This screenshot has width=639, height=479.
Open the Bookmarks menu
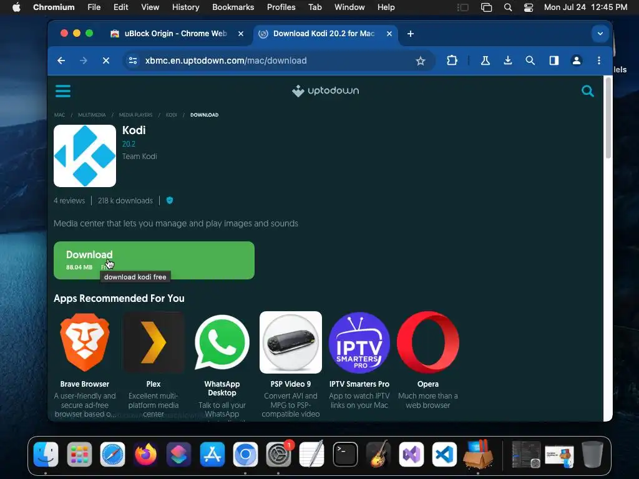click(233, 7)
